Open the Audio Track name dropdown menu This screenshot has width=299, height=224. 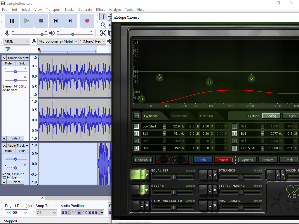tap(18, 146)
